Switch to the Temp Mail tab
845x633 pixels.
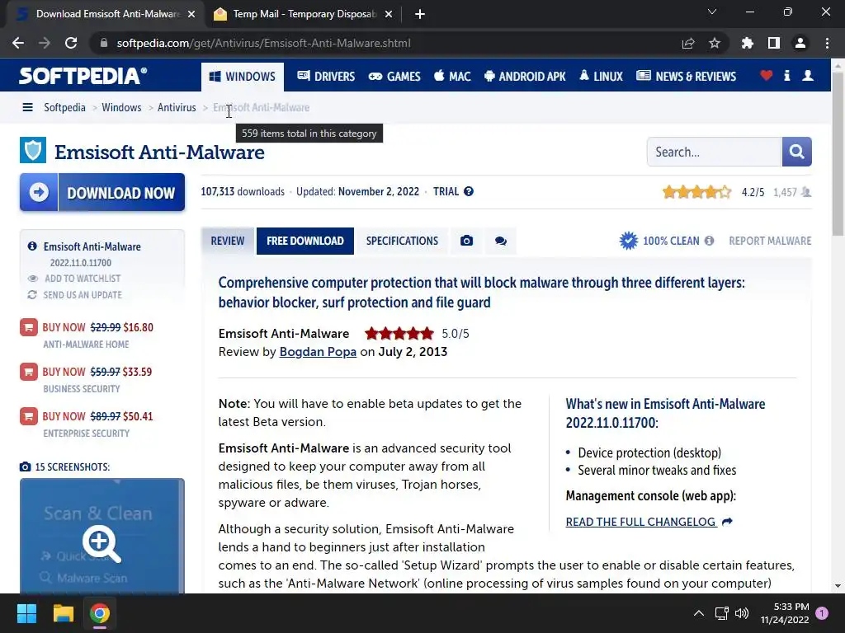(x=304, y=14)
